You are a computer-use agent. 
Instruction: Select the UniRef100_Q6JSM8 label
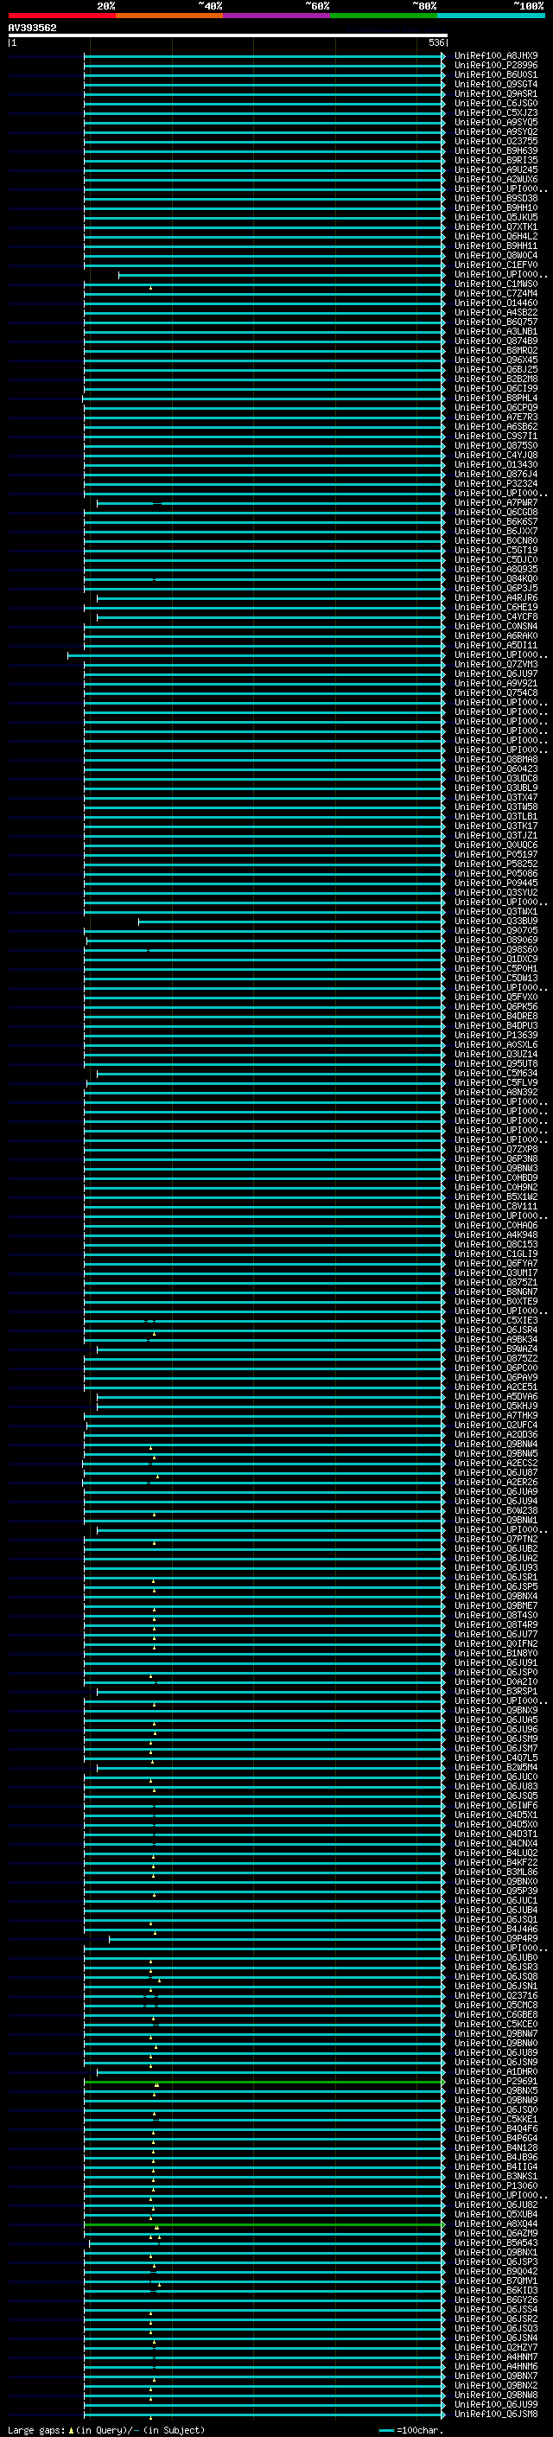click(496, 2415)
